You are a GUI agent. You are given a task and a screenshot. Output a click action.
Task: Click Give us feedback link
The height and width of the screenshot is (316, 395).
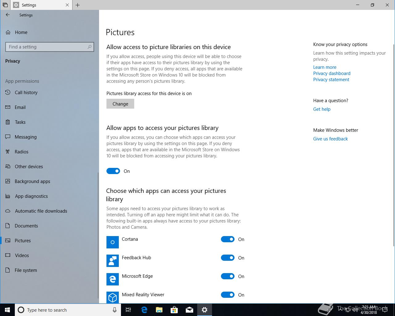tap(331, 139)
